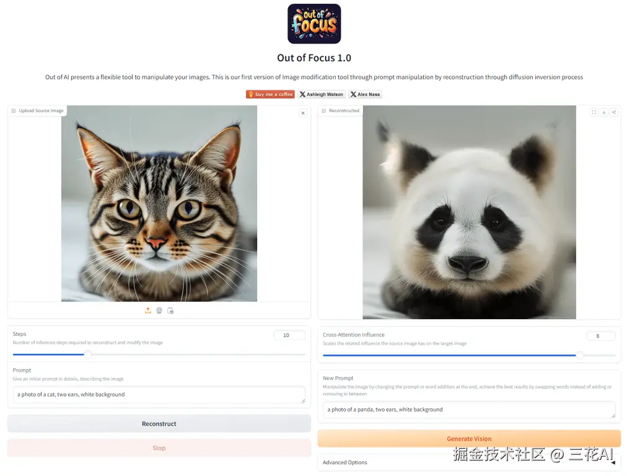Click the "Out of Focus 1.0" heading
This screenshot has width=627, height=476.
click(314, 58)
